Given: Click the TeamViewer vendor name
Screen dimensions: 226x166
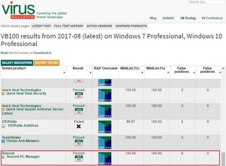Looking at the screenshot, I should [x=11, y=138].
